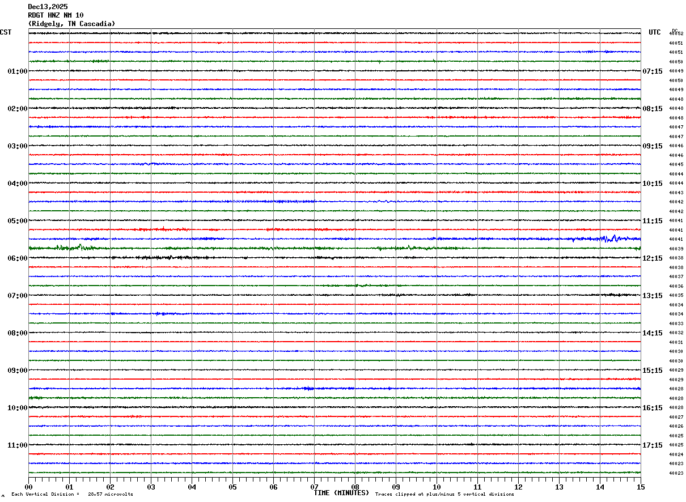Click the "17:15" UTC time label
Screen dimensions: 686x502
tap(653, 445)
